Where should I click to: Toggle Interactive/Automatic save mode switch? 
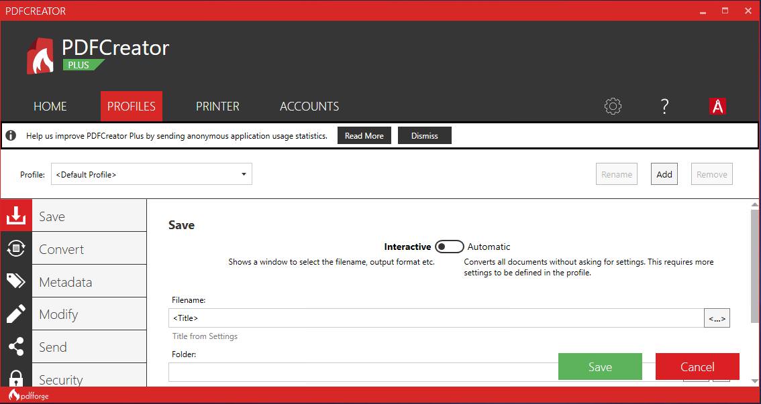pos(450,247)
